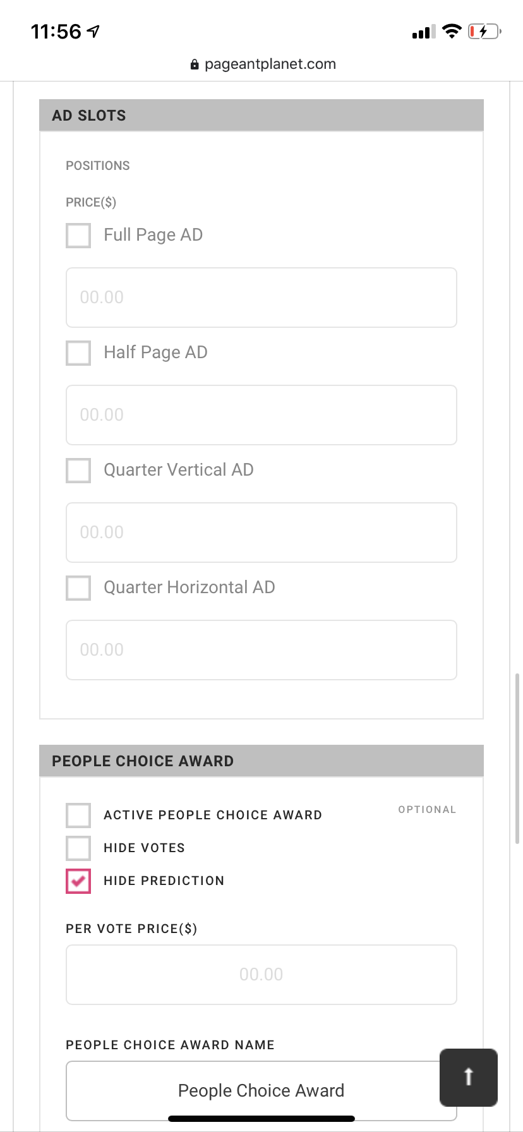This screenshot has height=1132, width=523.
Task: Click the Quarter Vertical AD price field
Action: click(x=261, y=533)
